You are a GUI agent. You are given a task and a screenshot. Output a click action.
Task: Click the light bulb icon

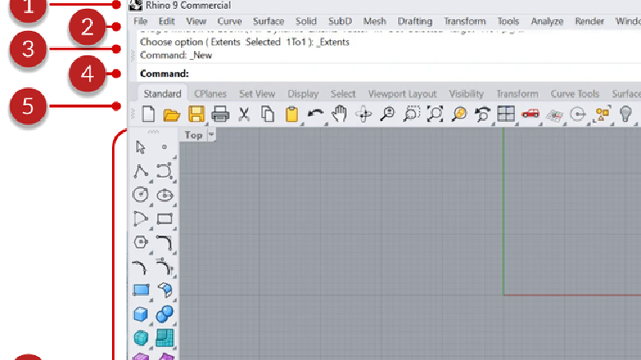click(x=626, y=114)
